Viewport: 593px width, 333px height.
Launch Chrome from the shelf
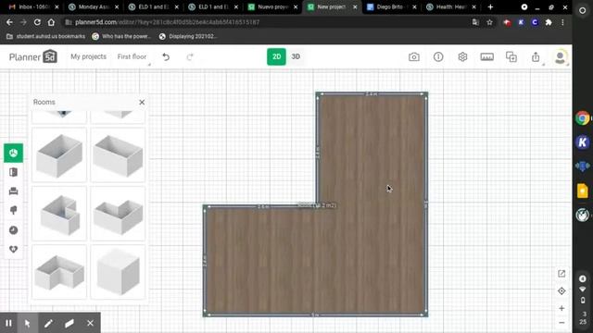coord(583,118)
